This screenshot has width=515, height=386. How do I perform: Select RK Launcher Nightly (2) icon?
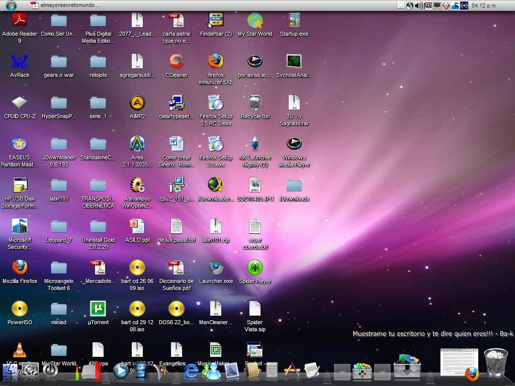tap(255, 144)
